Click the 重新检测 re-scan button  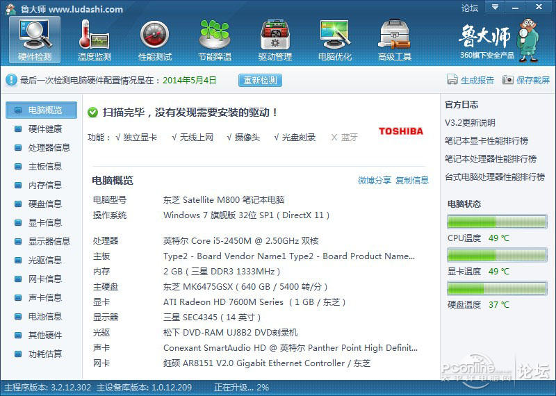pos(260,80)
